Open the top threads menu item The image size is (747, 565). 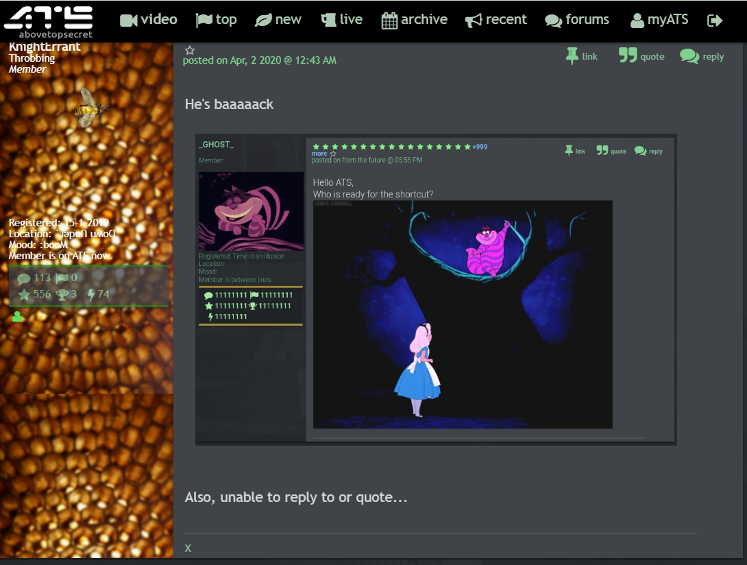[x=216, y=20]
